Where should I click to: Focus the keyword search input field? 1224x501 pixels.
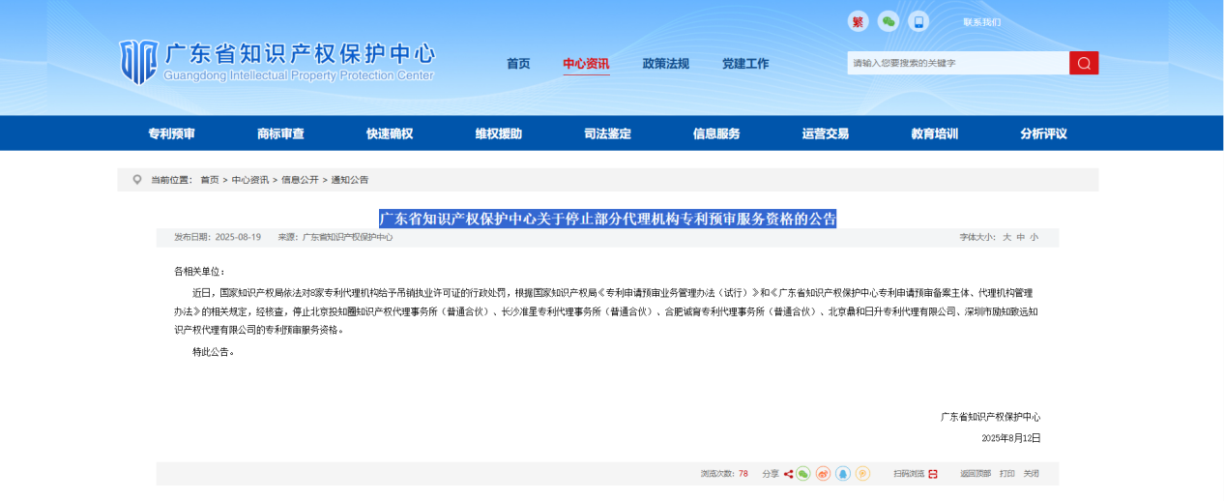[957, 63]
